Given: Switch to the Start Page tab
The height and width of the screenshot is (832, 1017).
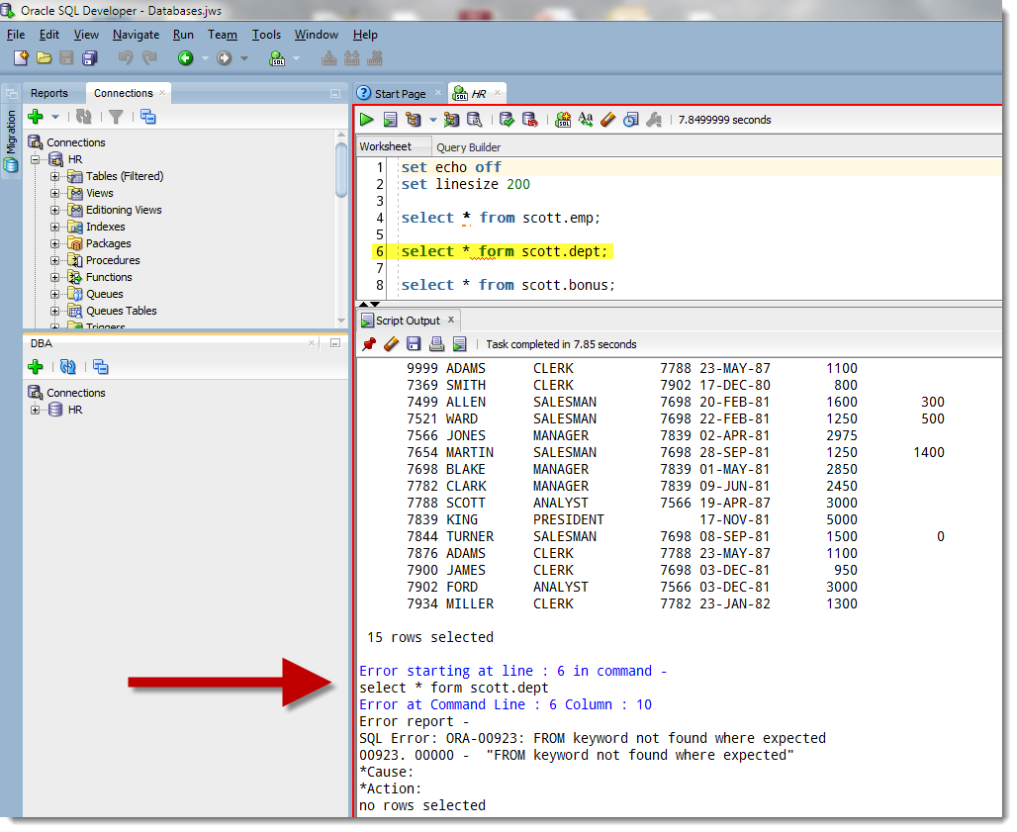Looking at the screenshot, I should (x=400, y=94).
